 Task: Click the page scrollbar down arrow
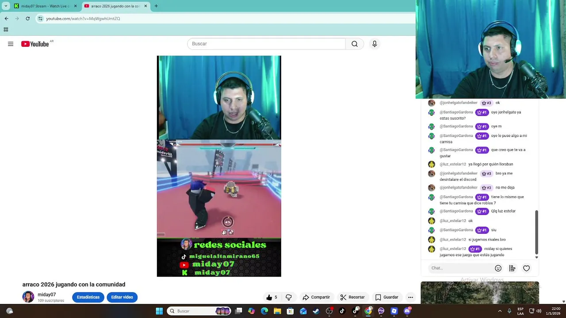563,302
